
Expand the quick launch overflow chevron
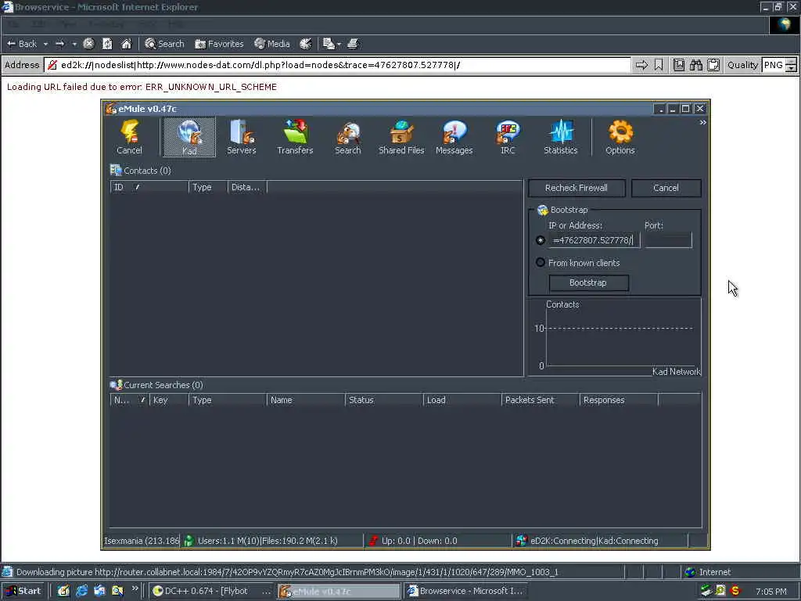135,588
